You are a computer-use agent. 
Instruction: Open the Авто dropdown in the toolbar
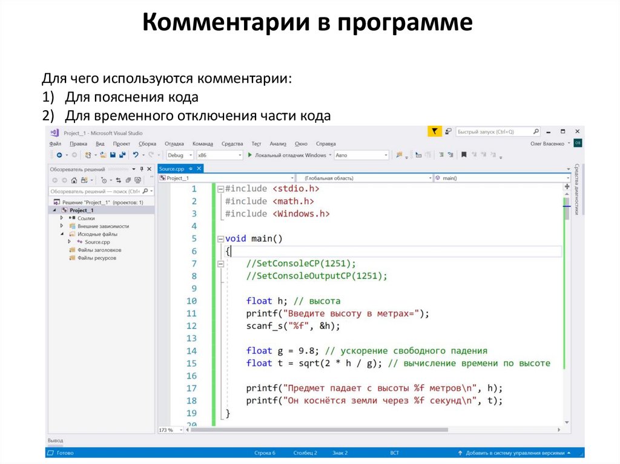point(361,155)
